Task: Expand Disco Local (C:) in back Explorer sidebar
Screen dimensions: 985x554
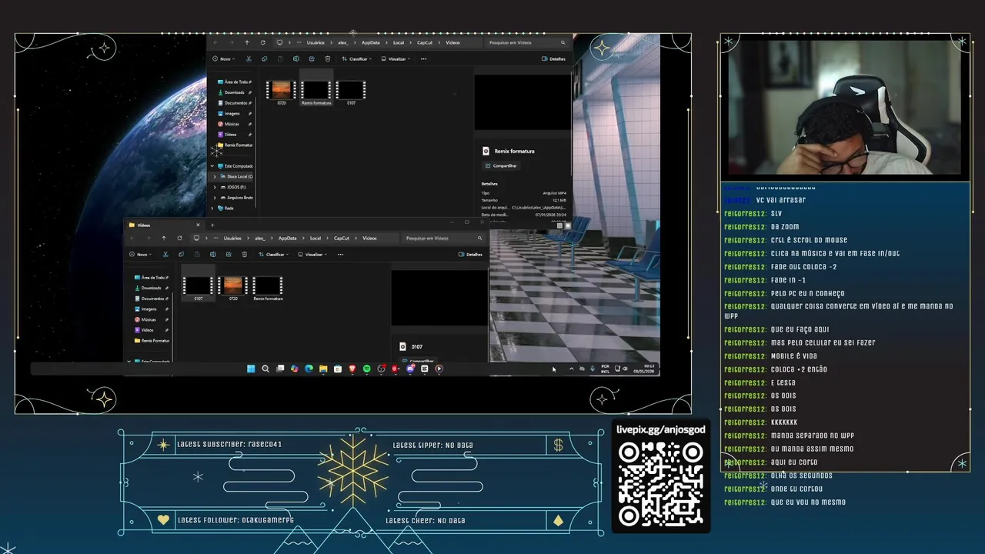Action: tap(215, 176)
